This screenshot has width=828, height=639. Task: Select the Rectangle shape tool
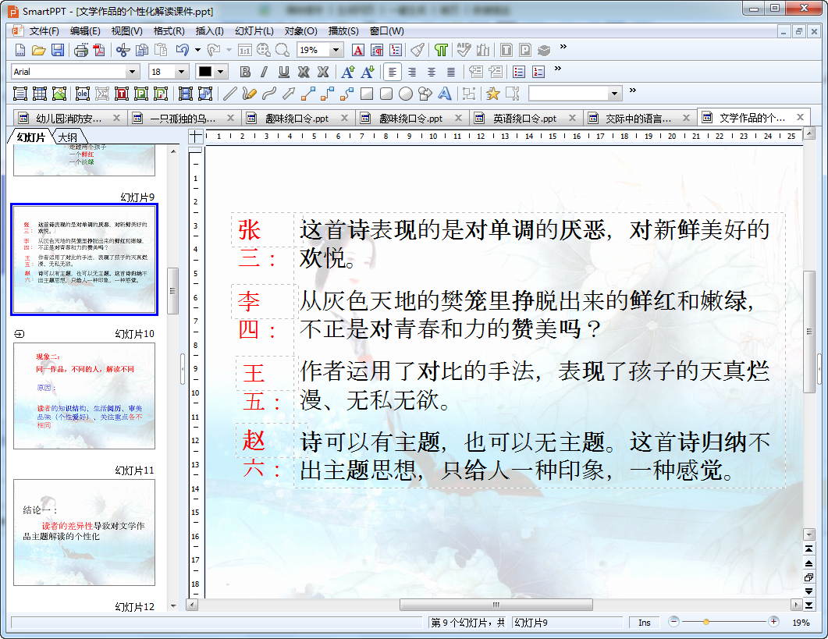[367, 94]
